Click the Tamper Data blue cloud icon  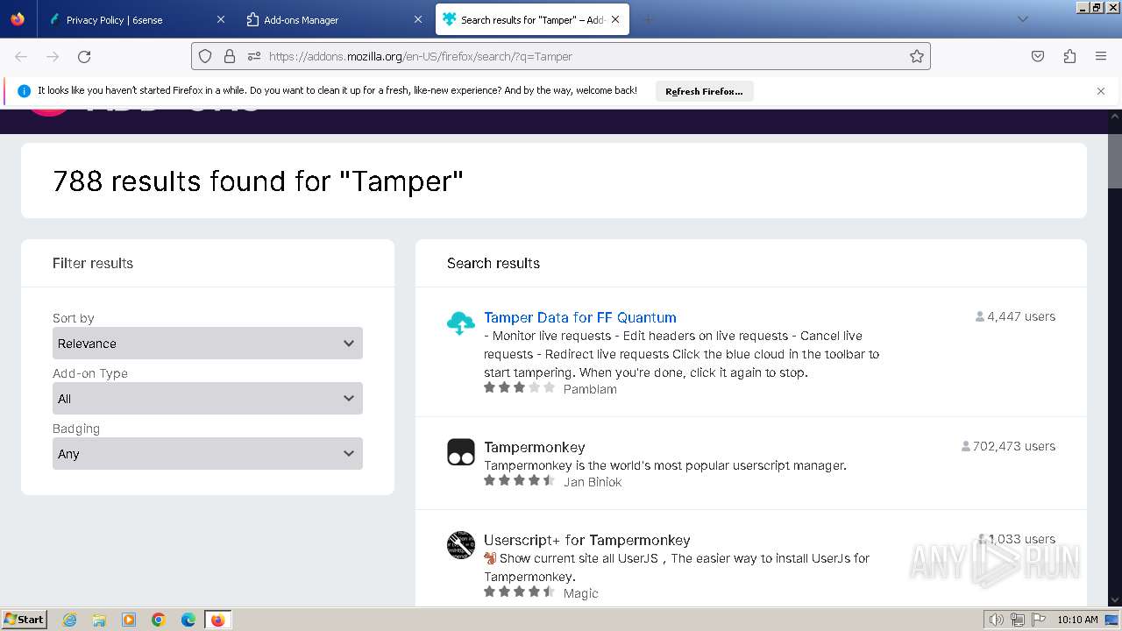(x=461, y=323)
